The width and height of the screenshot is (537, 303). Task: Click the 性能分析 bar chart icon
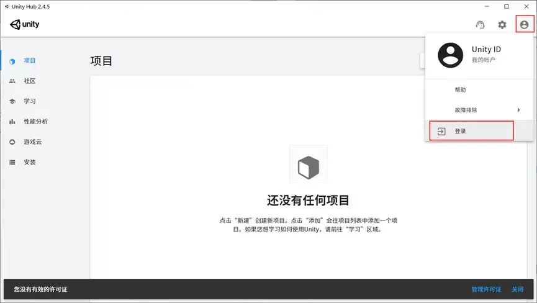(12, 122)
